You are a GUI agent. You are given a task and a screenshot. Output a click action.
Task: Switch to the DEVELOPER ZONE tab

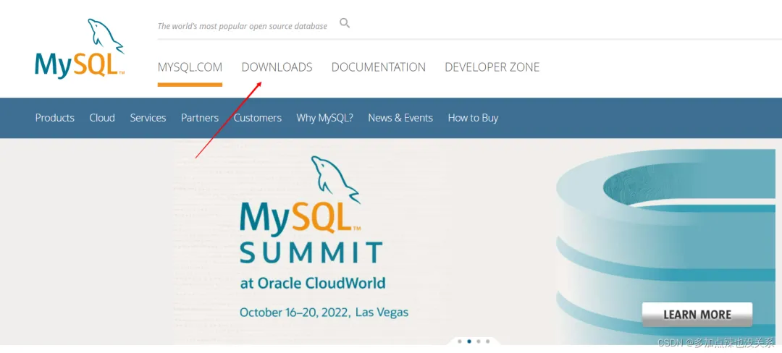[492, 67]
